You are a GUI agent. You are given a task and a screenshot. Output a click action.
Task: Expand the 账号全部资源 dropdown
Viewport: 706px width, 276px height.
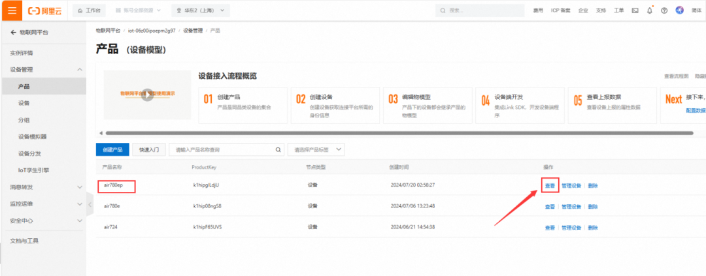[x=137, y=10]
